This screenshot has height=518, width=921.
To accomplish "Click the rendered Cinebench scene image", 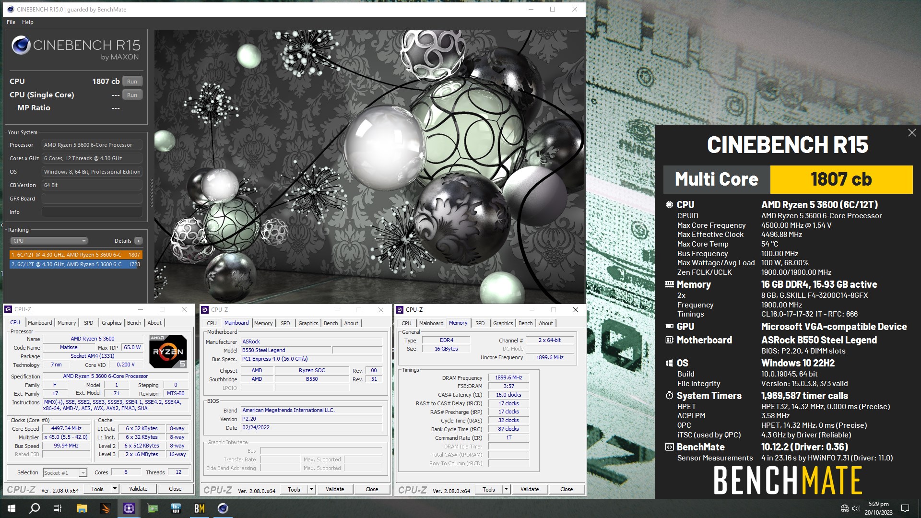I will [x=369, y=166].
